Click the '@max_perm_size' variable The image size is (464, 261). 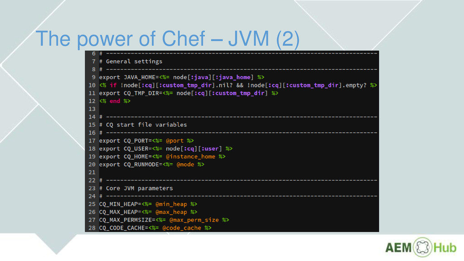(x=194, y=220)
